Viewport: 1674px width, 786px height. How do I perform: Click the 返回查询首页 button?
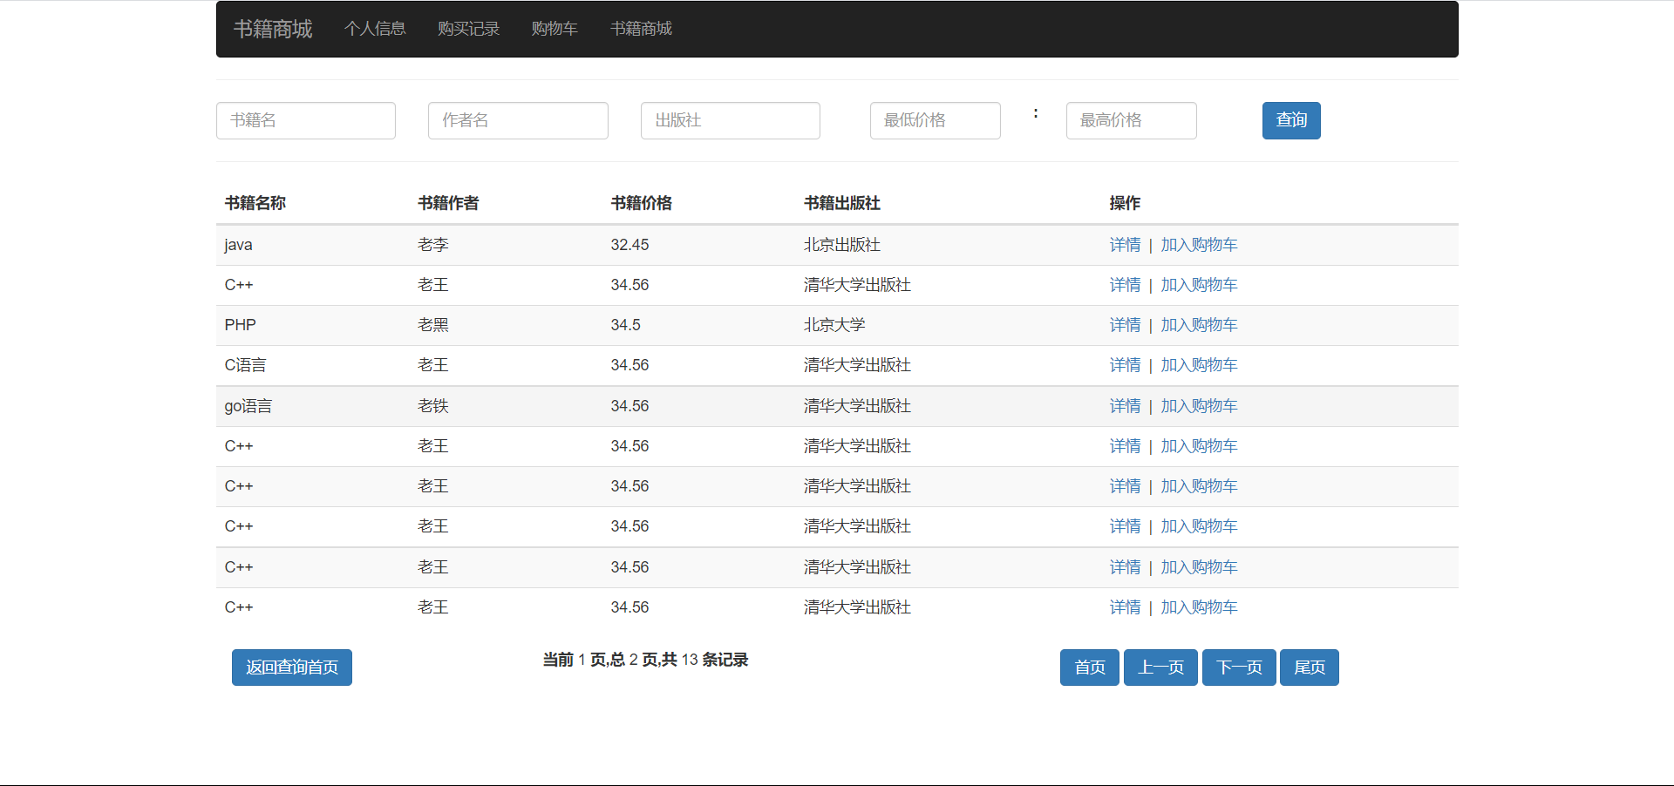[x=292, y=667]
